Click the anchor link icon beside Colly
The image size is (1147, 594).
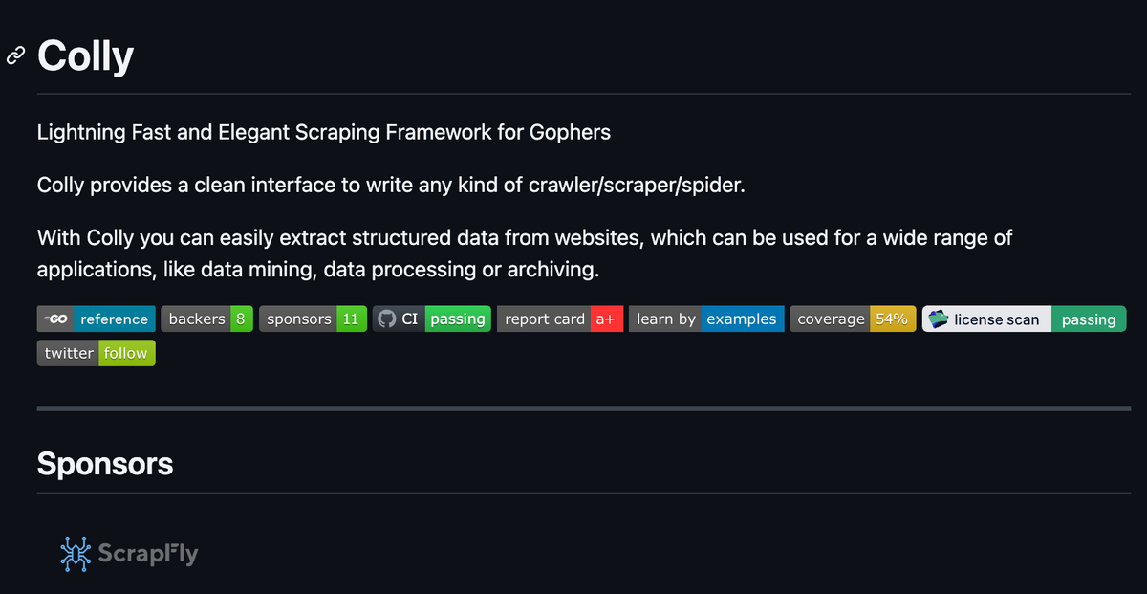[14, 56]
